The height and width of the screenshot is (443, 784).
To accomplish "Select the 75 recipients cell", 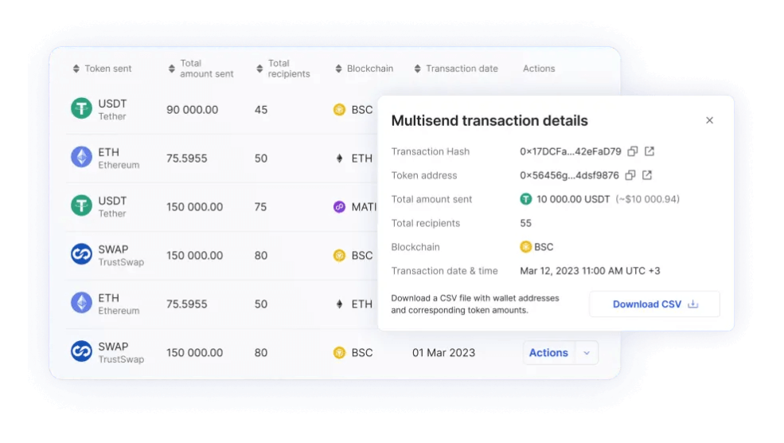I will tap(260, 206).
